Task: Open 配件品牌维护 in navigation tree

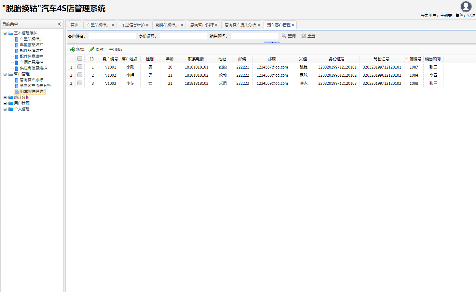Action: 32,51
